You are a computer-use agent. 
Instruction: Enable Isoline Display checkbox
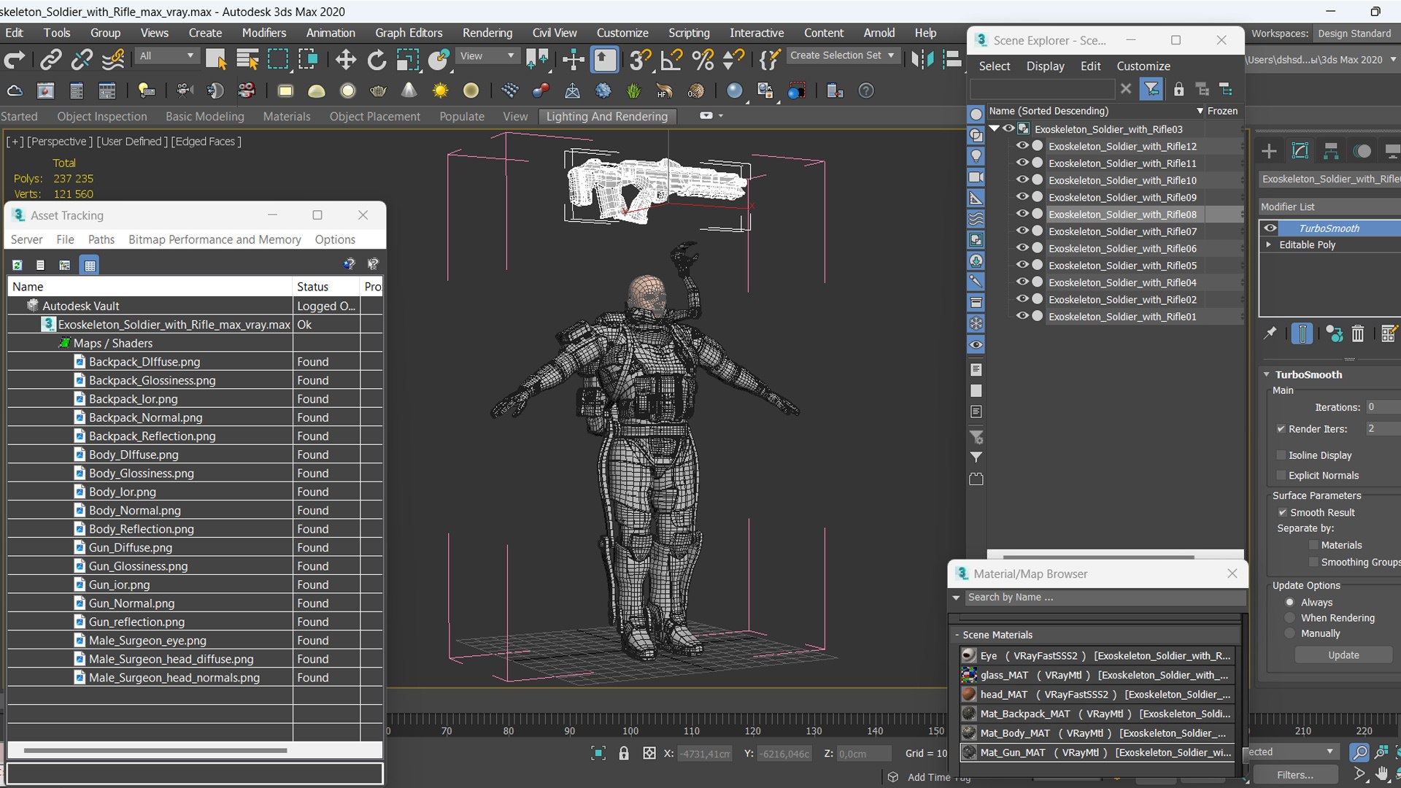tap(1281, 455)
